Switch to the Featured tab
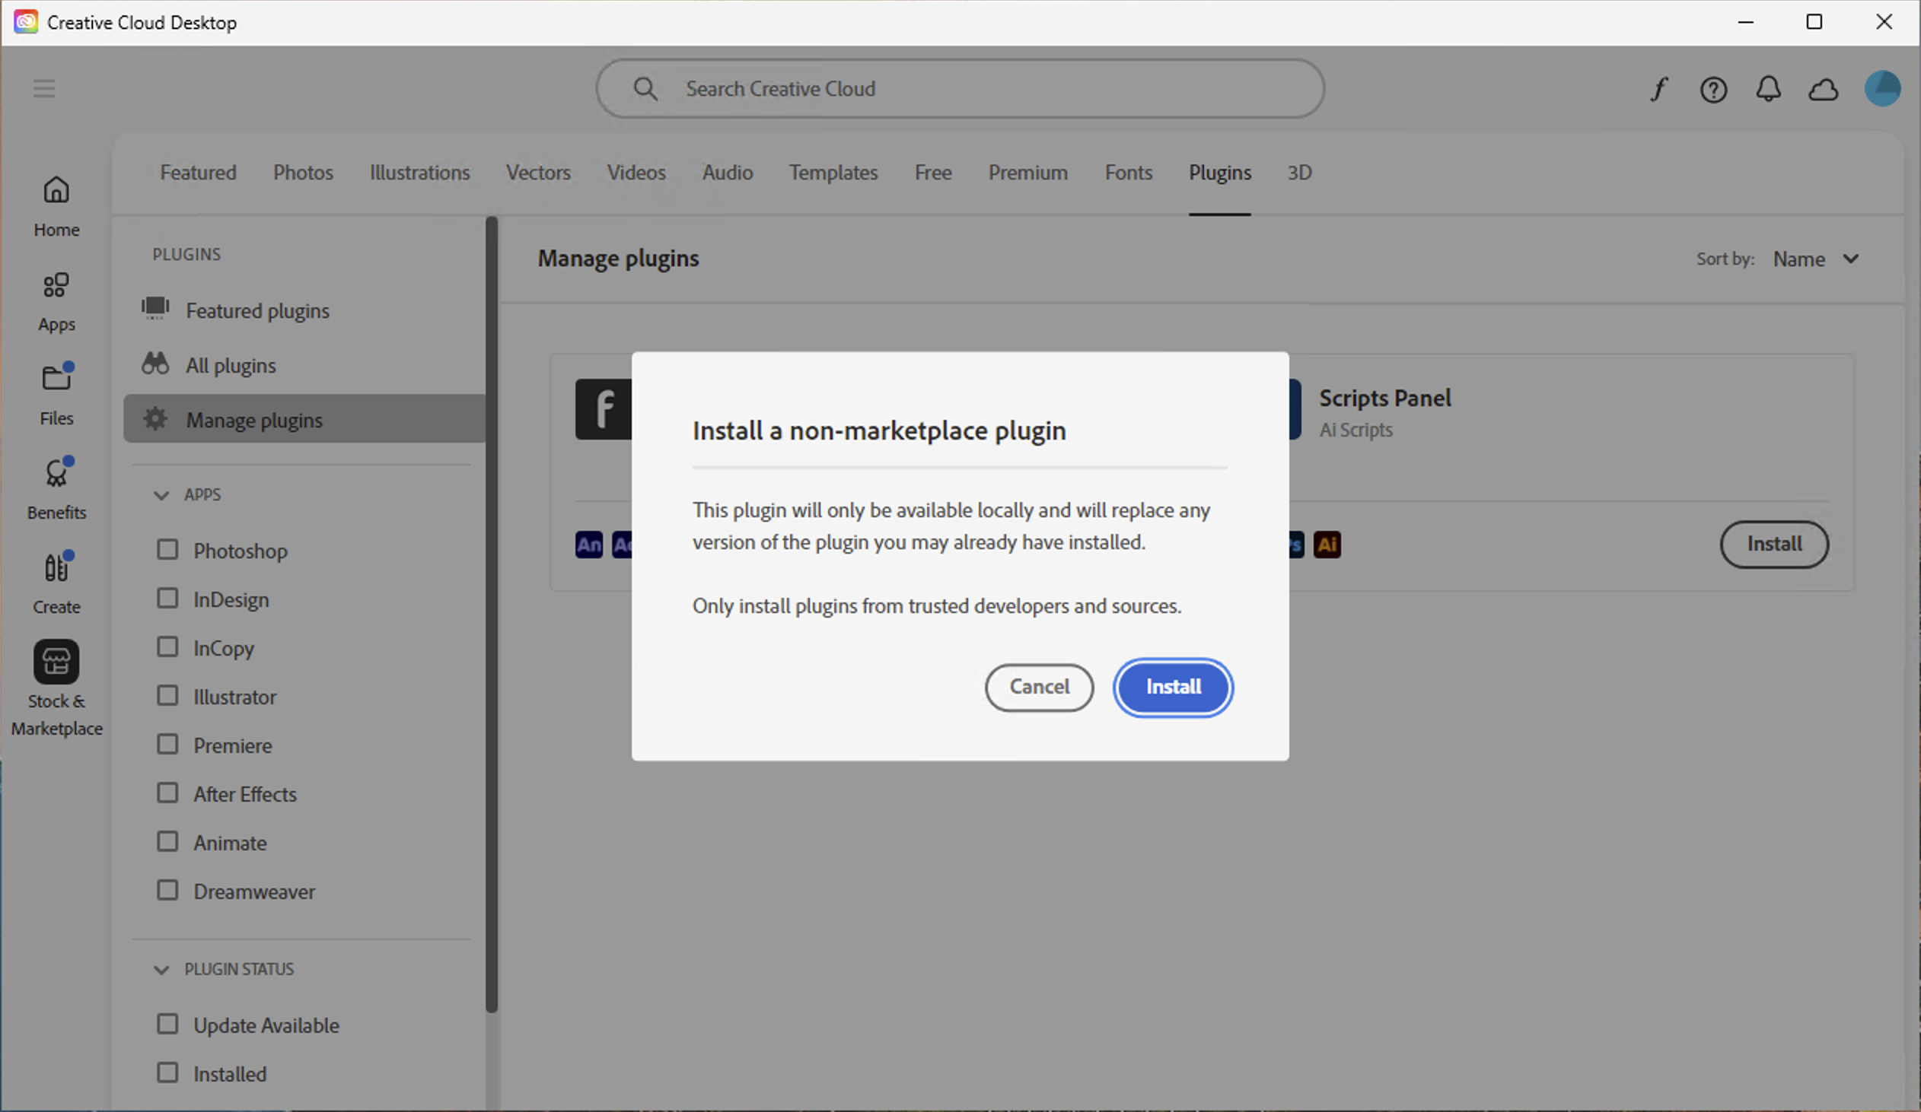1921x1112 pixels. coord(198,173)
